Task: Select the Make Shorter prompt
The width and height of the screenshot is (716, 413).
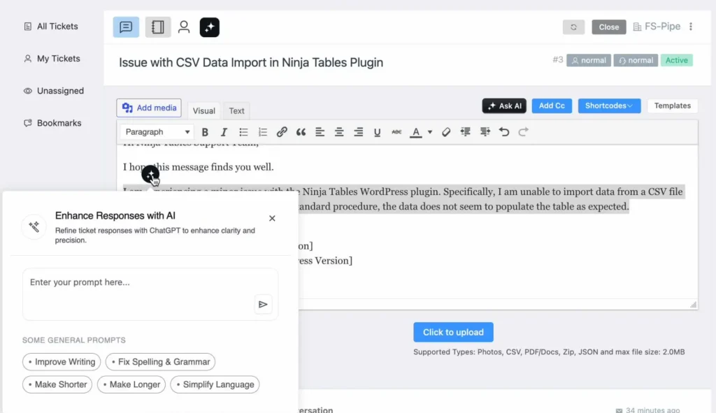Action: [x=57, y=385]
